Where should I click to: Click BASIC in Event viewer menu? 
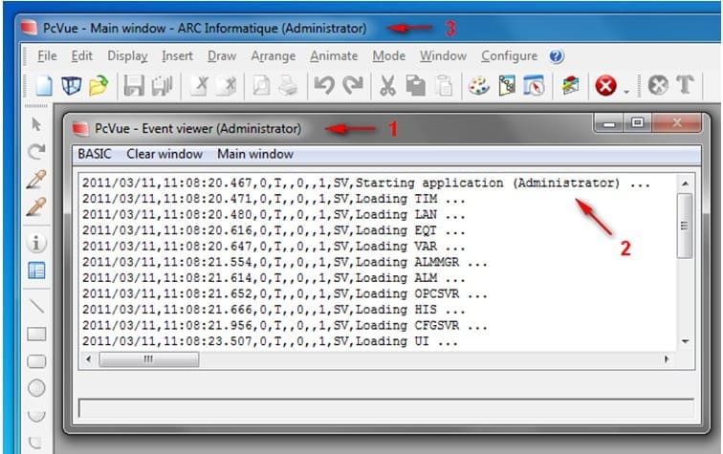coord(95,154)
